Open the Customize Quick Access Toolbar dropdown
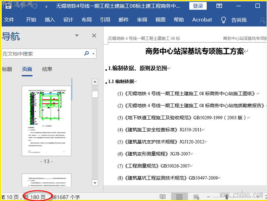Viewport: 268px width, 201px height. [46, 7]
